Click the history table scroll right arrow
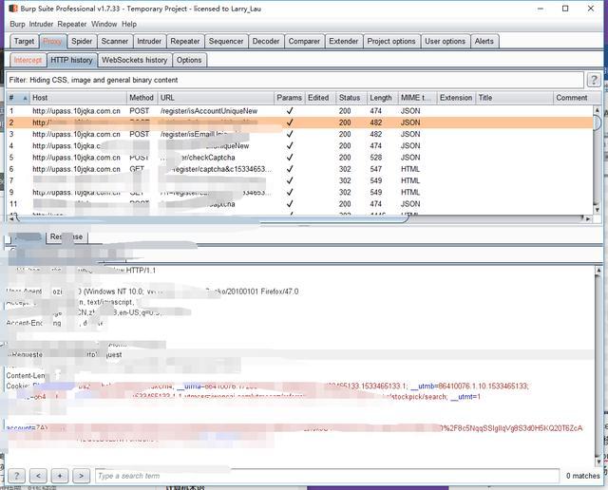The image size is (608, 490). [588, 219]
